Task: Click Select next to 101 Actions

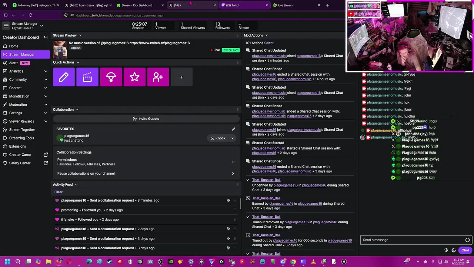Action: pos(269,43)
